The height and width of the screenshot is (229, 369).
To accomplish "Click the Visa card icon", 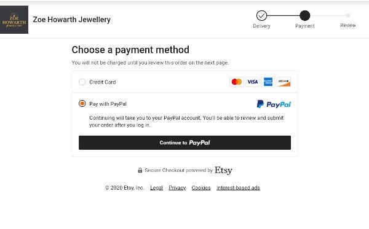I will click(x=252, y=82).
